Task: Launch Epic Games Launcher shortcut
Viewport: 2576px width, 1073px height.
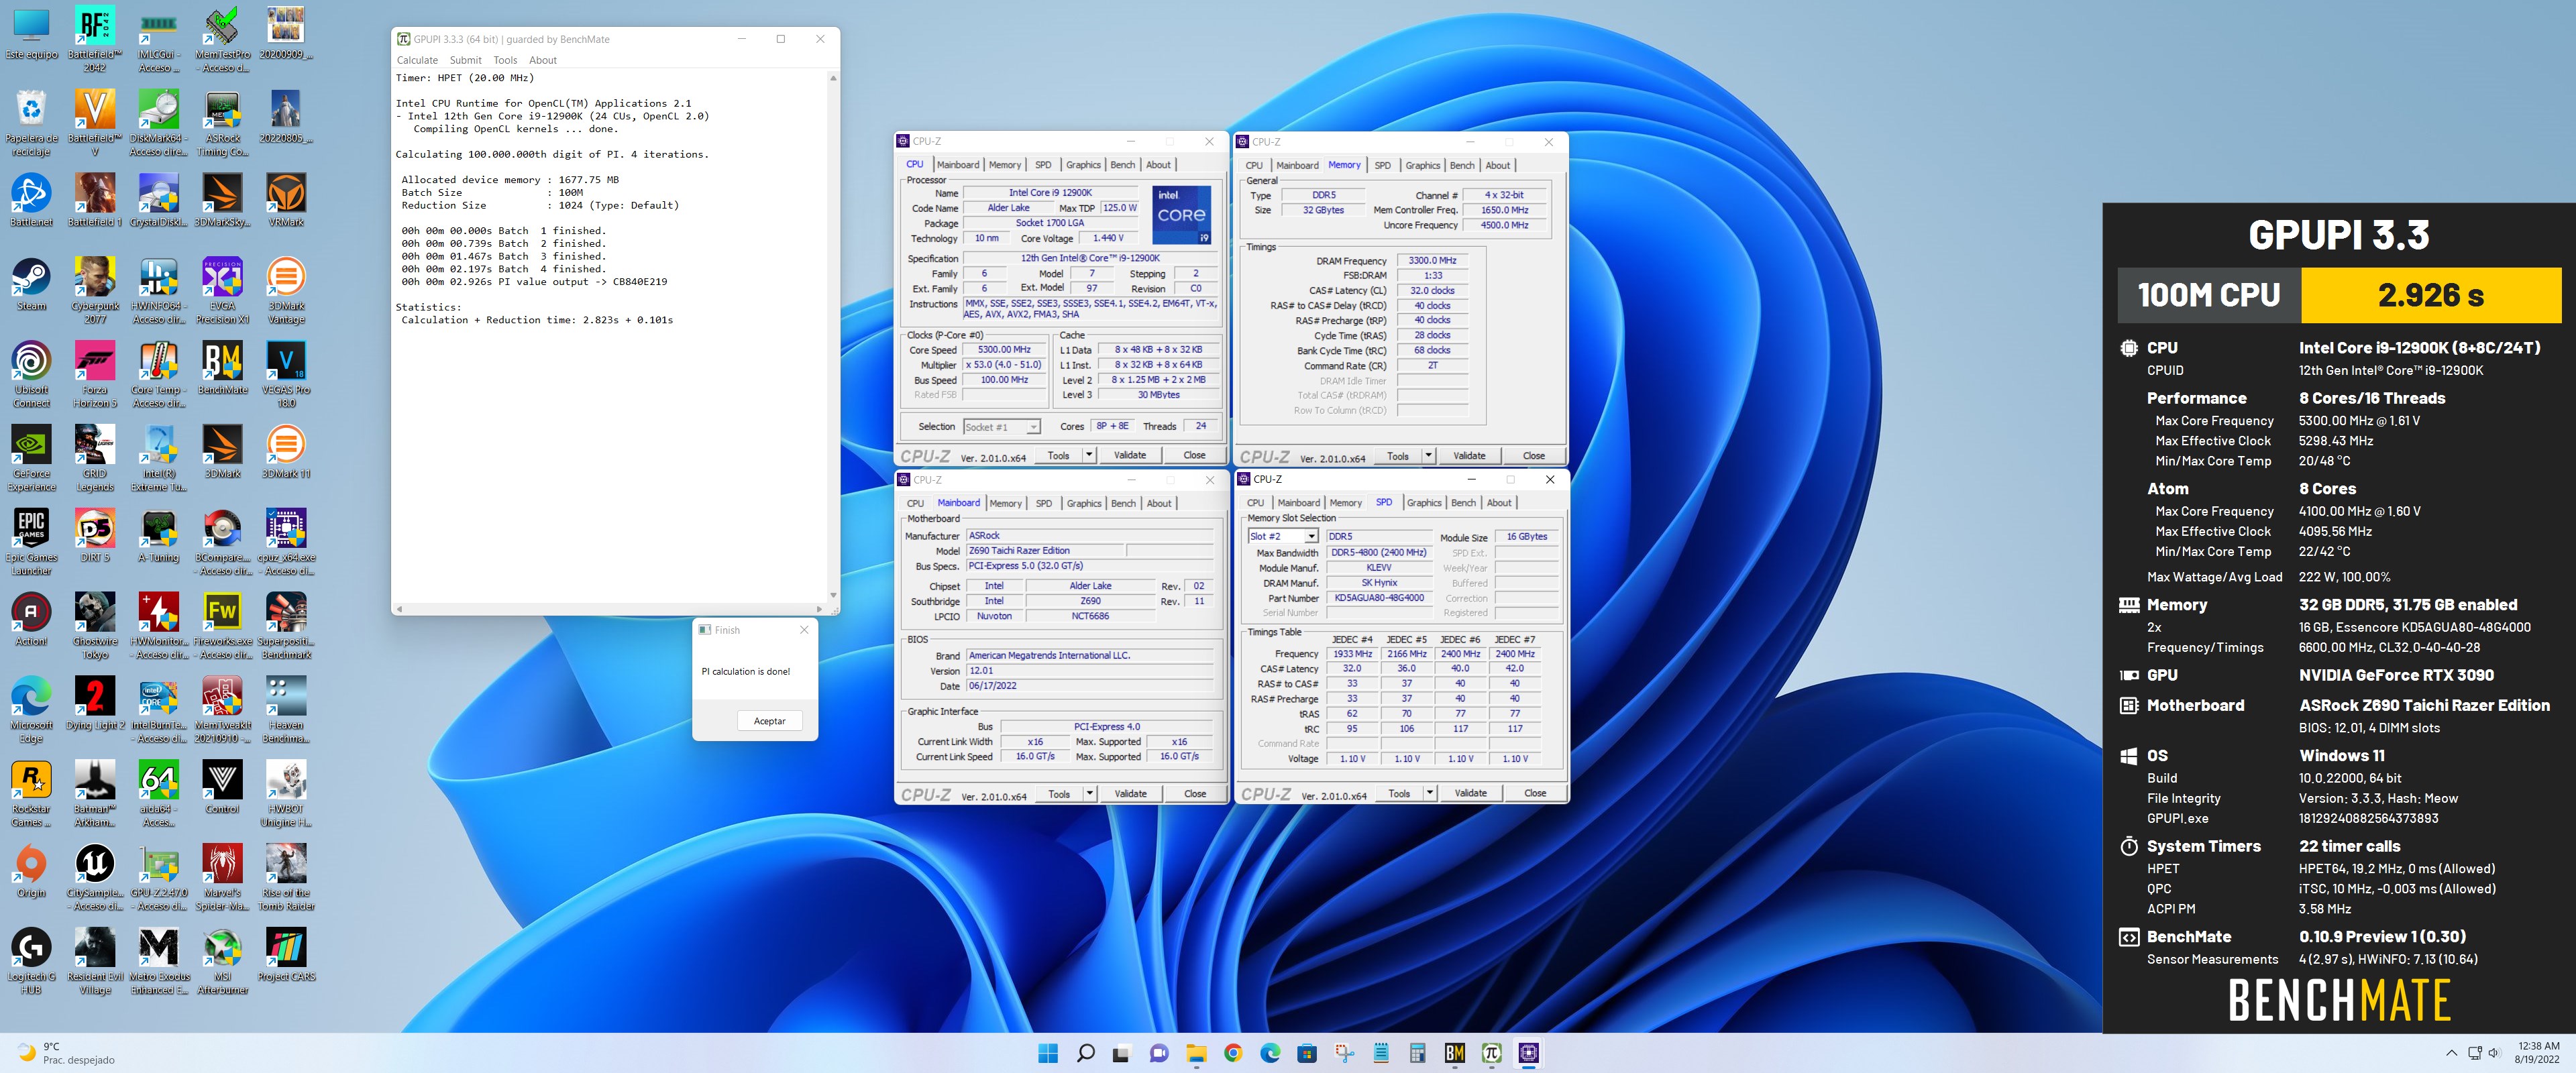Action: [31, 542]
